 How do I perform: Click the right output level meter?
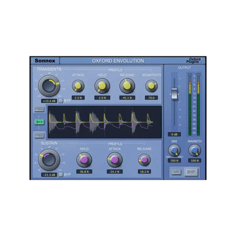point(198,105)
